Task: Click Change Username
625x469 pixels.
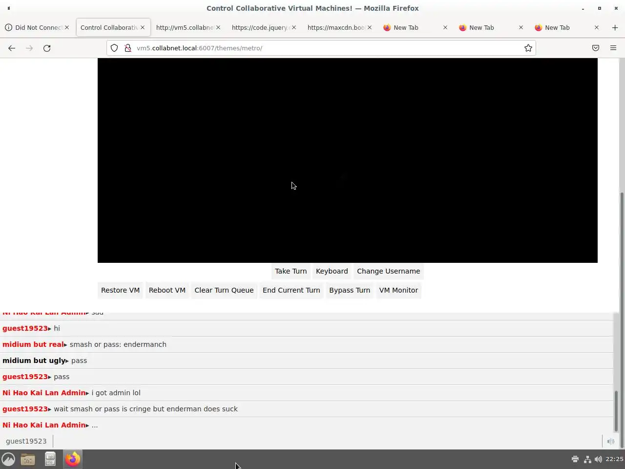Action: coord(388,271)
